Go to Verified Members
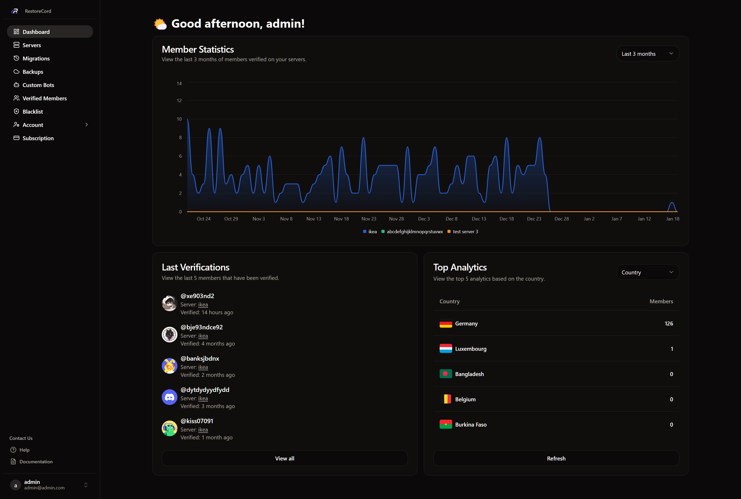This screenshot has width=741, height=499. [50, 98]
